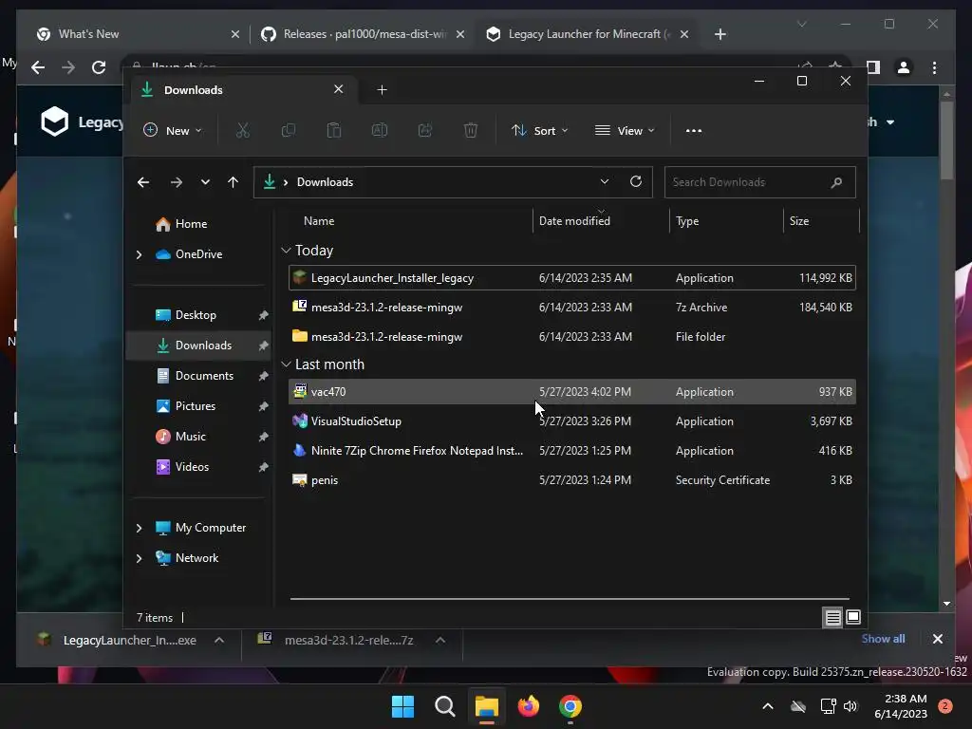Click the Rename icon in Explorer toolbar
The image size is (972, 729).
[380, 130]
